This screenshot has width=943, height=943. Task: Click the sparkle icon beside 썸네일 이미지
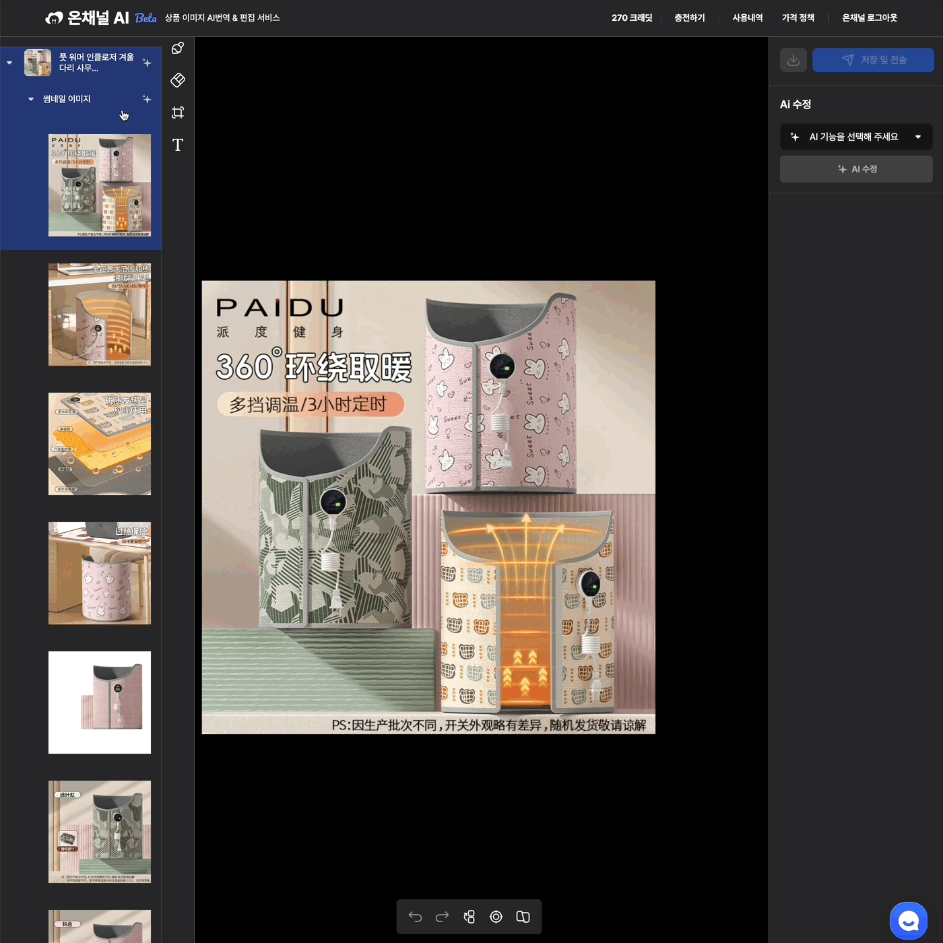tap(147, 99)
